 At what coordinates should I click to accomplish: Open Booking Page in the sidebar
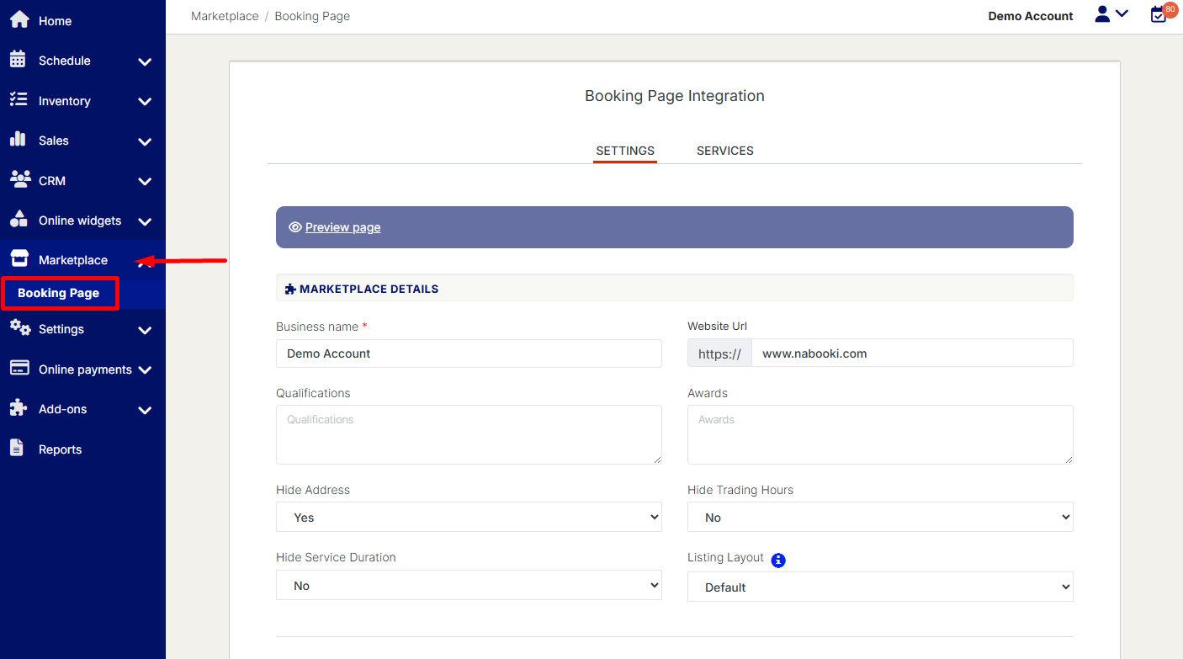pyautogui.click(x=59, y=293)
